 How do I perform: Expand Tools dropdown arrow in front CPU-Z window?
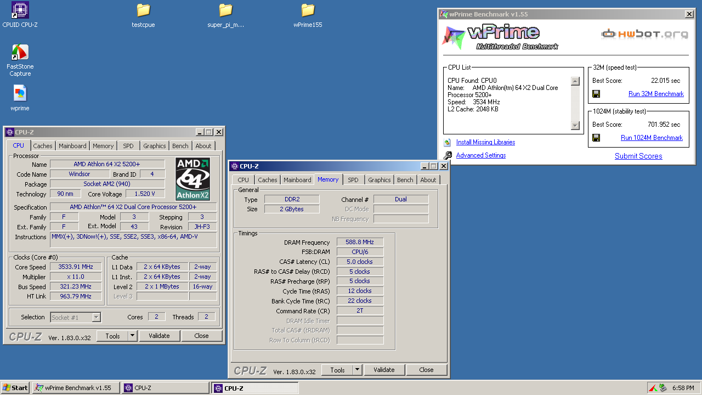[x=358, y=370]
